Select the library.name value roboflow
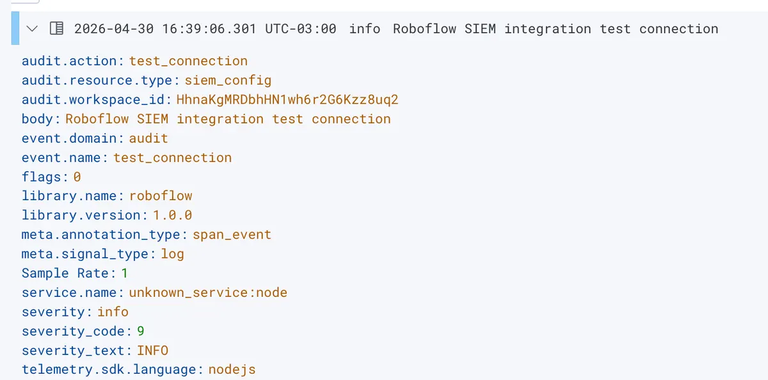Viewport: 768px width, 380px height. coord(161,196)
